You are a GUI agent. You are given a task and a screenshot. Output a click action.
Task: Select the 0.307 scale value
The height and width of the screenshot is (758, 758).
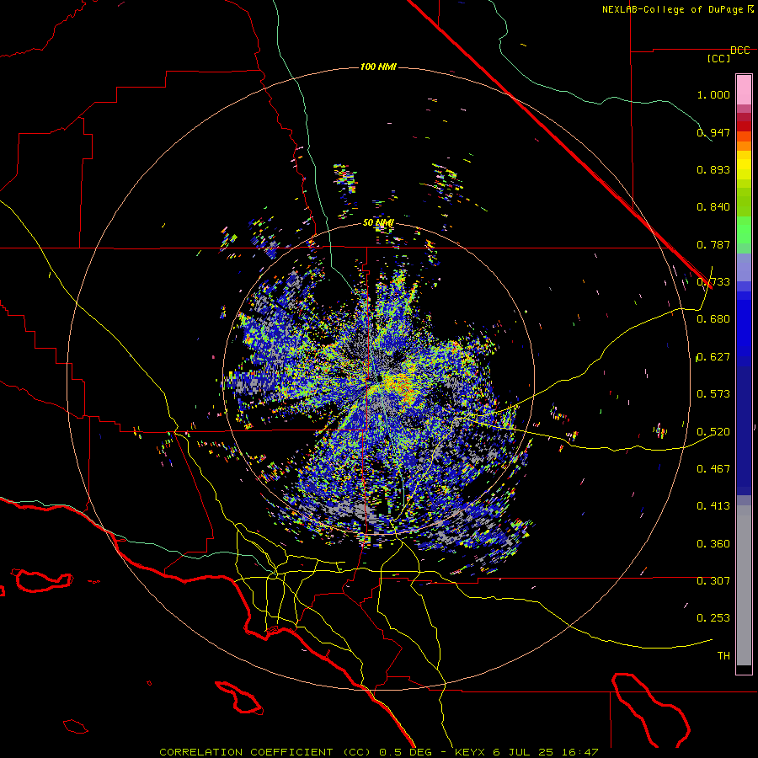pyautogui.click(x=713, y=581)
